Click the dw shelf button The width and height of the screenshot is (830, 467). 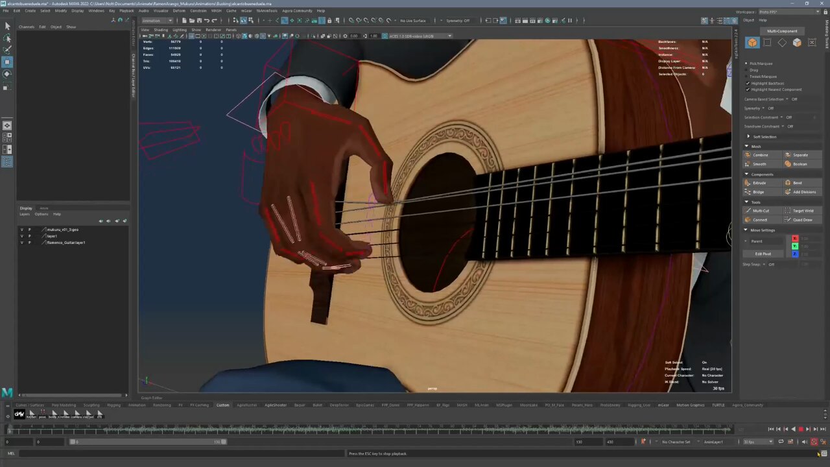click(x=19, y=414)
